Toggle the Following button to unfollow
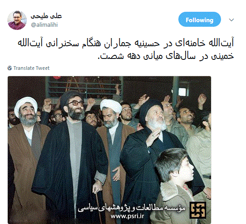Screen dimensions: 246x224 [200, 19]
